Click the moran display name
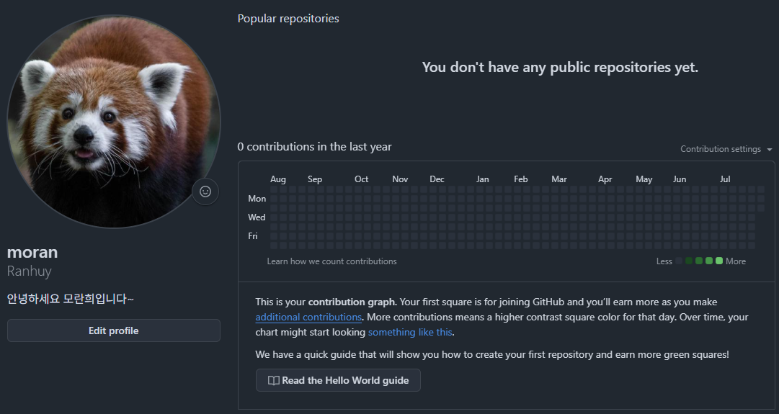 coord(32,252)
